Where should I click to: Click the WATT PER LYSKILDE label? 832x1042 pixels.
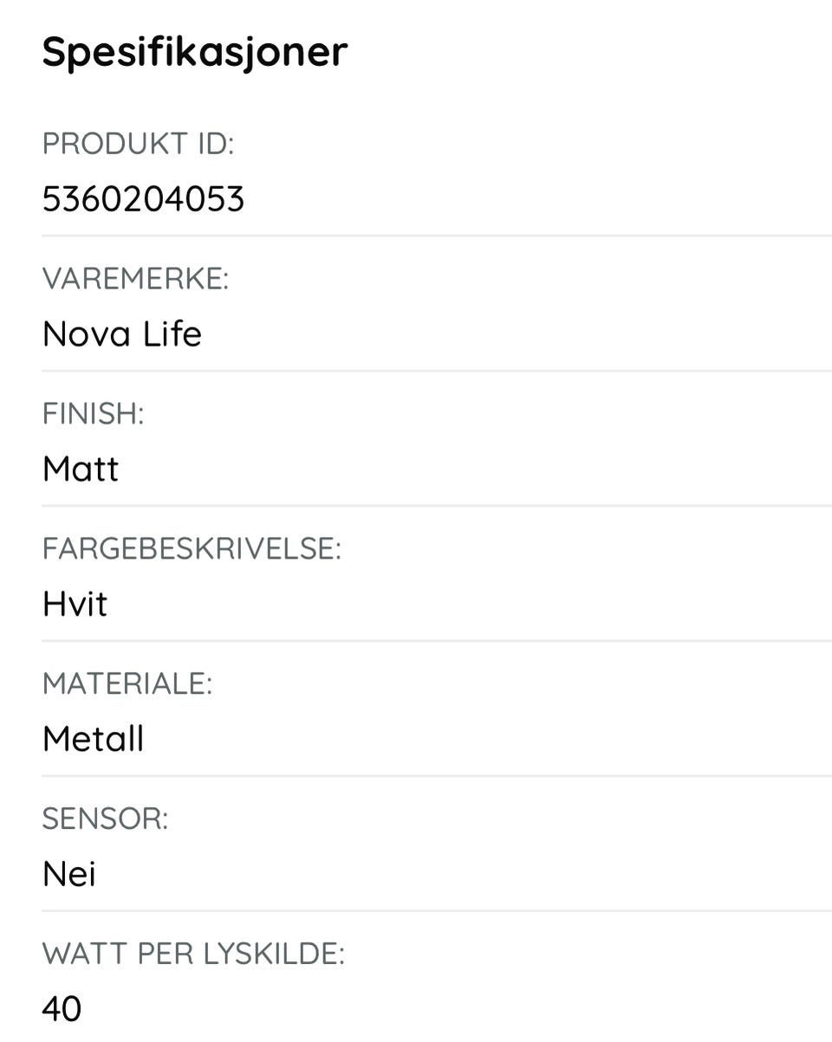coord(193,955)
